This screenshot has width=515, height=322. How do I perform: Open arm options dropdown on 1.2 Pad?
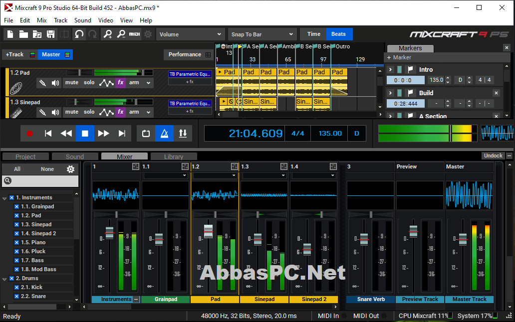pyautogui.click(x=148, y=83)
